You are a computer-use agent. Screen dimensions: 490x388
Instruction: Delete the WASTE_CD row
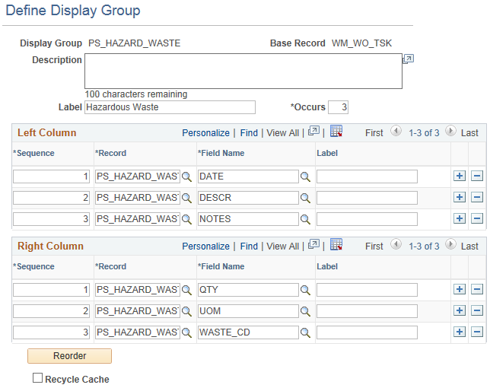[477, 332]
